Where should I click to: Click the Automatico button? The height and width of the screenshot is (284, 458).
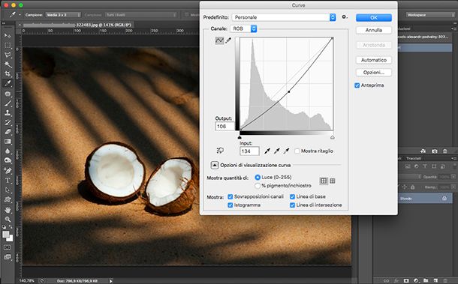(x=374, y=60)
